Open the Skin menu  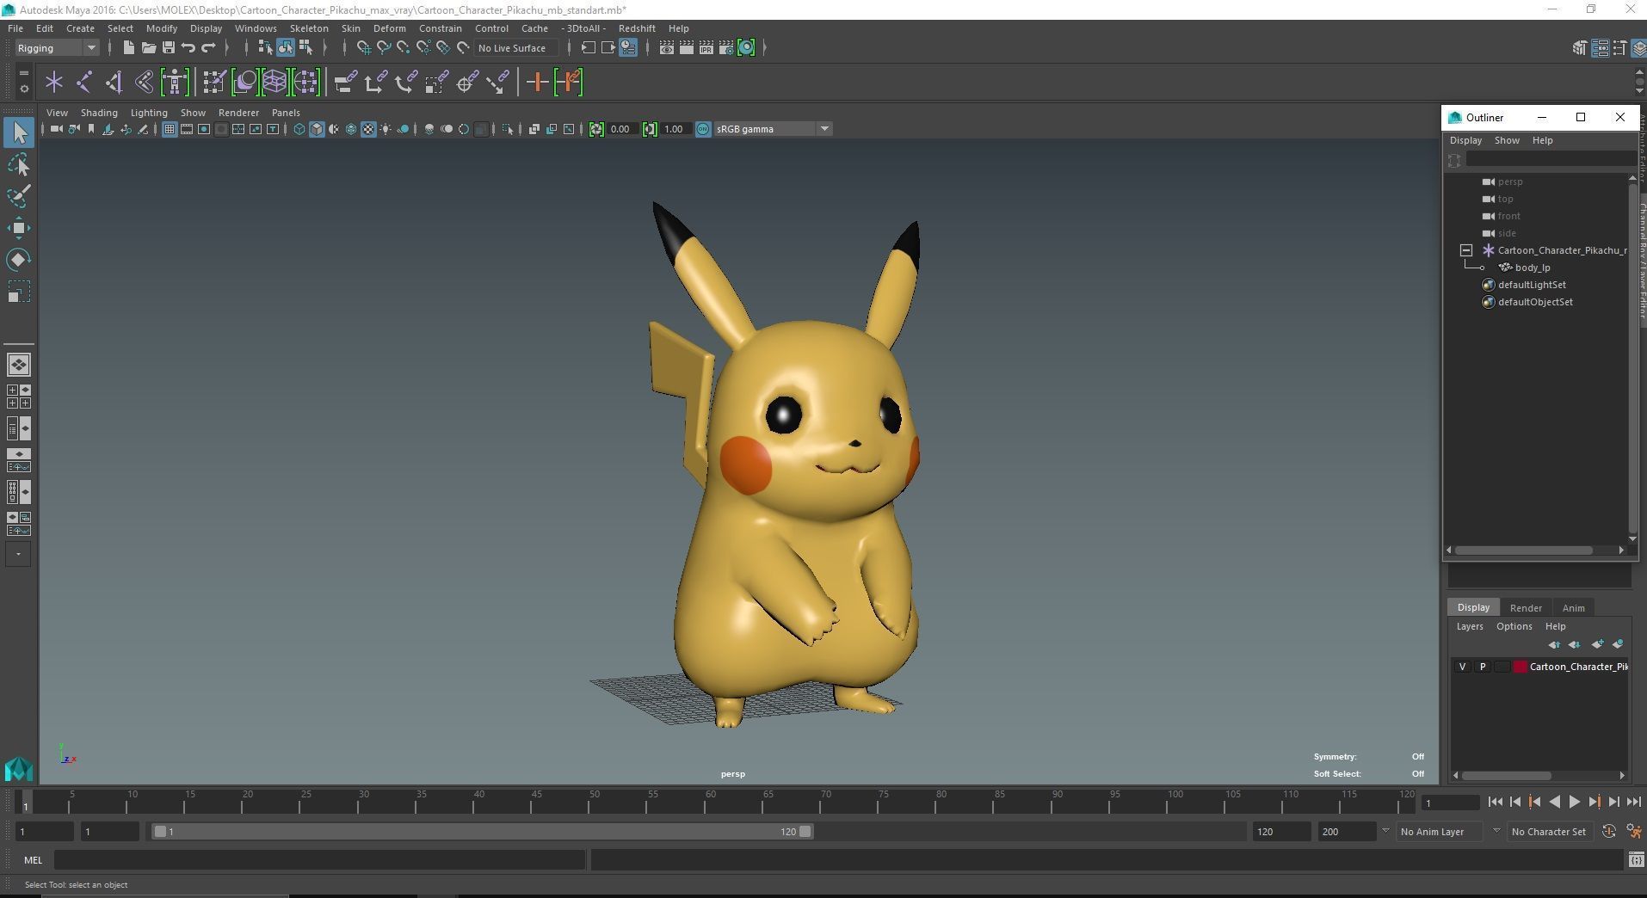tap(351, 28)
